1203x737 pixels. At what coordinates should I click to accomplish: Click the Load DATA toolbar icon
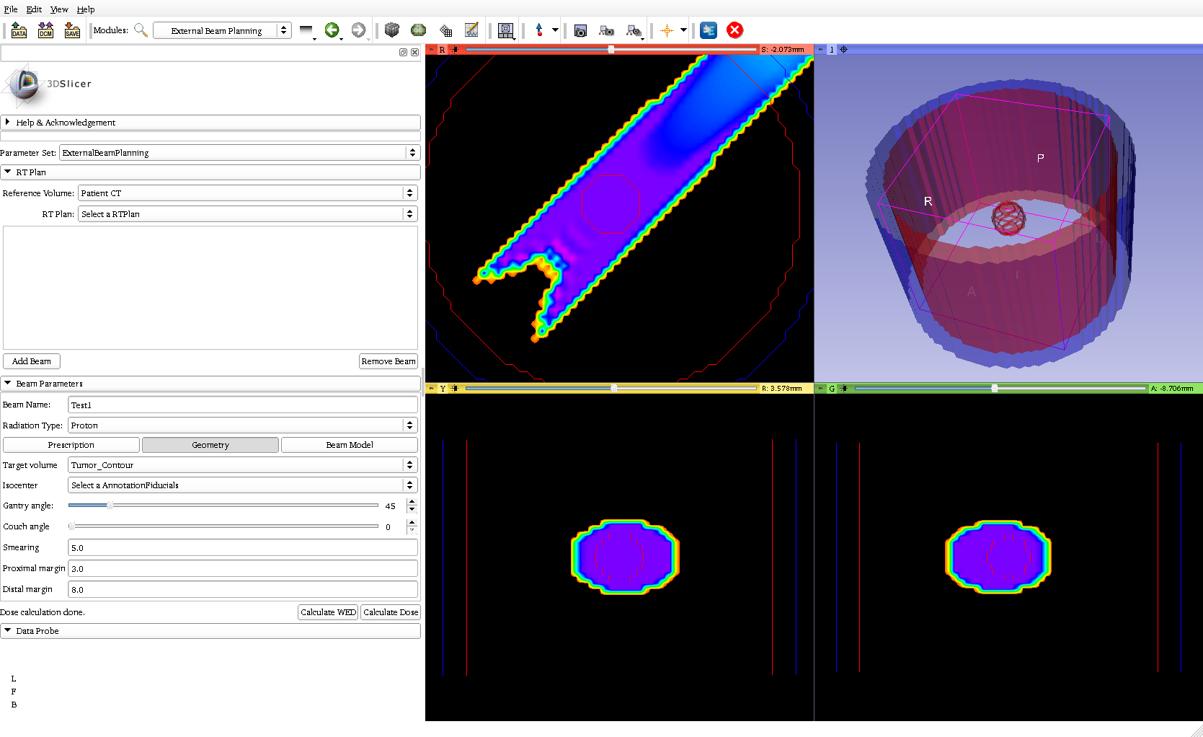point(19,30)
